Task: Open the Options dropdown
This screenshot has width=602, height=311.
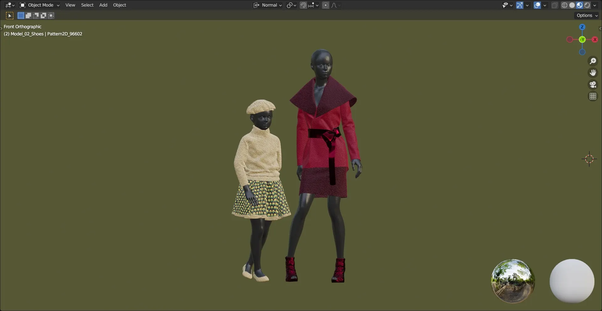Action: coord(587,15)
